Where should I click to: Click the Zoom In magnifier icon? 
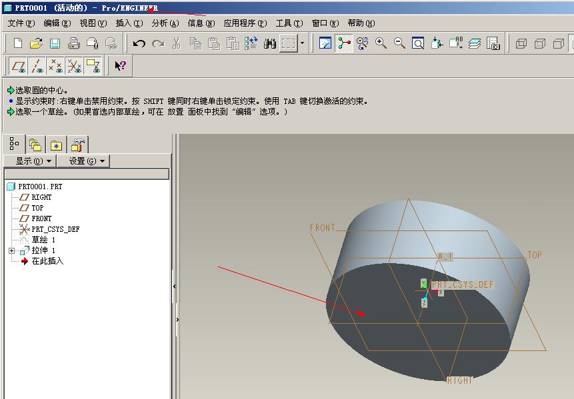(381, 43)
